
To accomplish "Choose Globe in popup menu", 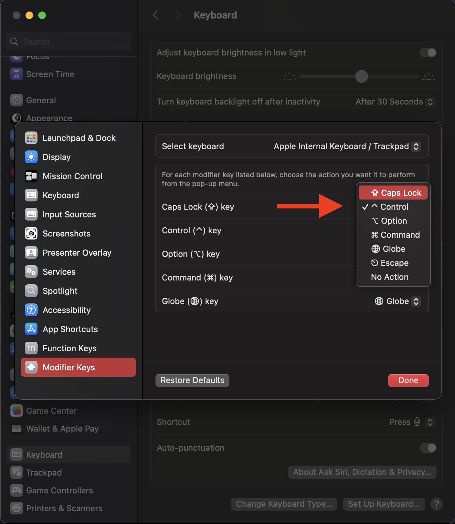I will point(393,249).
